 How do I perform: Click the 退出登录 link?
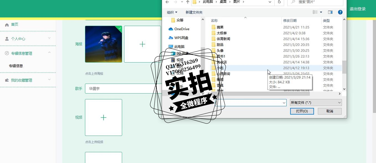(x=357, y=9)
